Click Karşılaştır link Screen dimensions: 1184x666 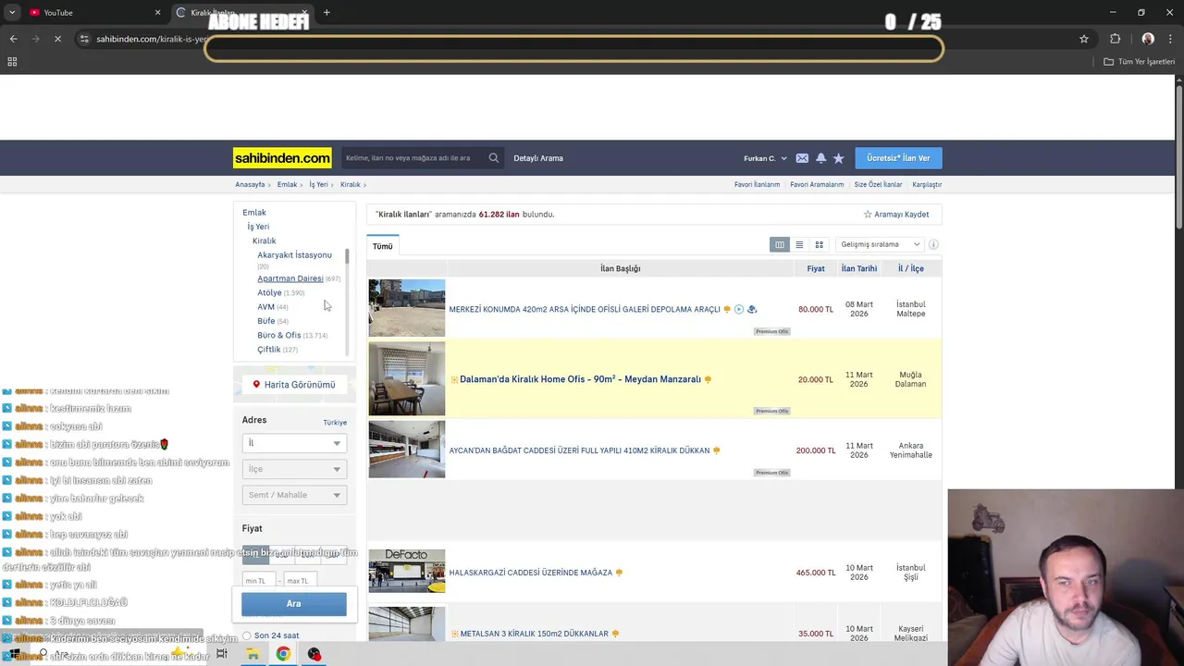click(x=927, y=184)
